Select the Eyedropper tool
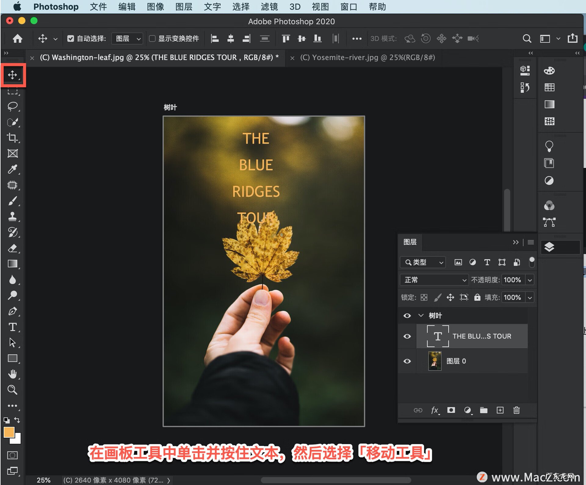586x485 pixels. click(x=13, y=169)
